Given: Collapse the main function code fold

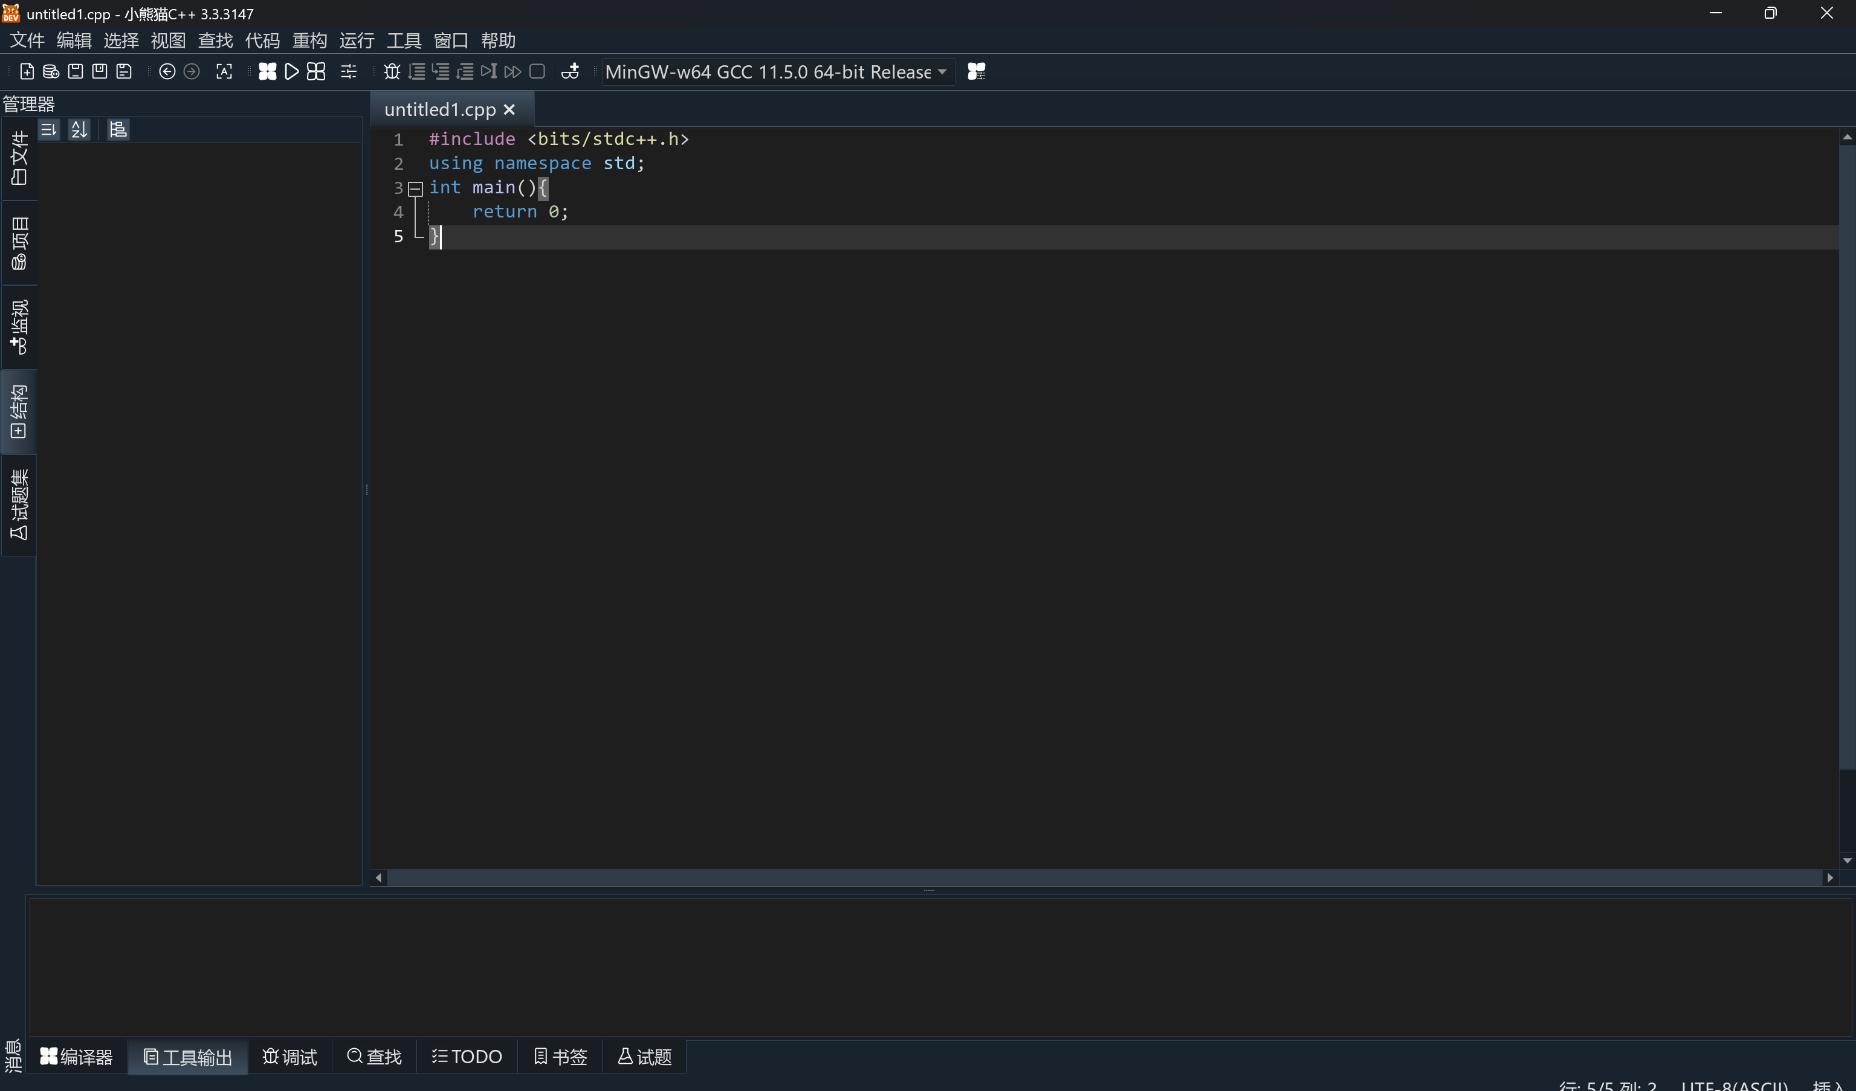Looking at the screenshot, I should [x=415, y=189].
